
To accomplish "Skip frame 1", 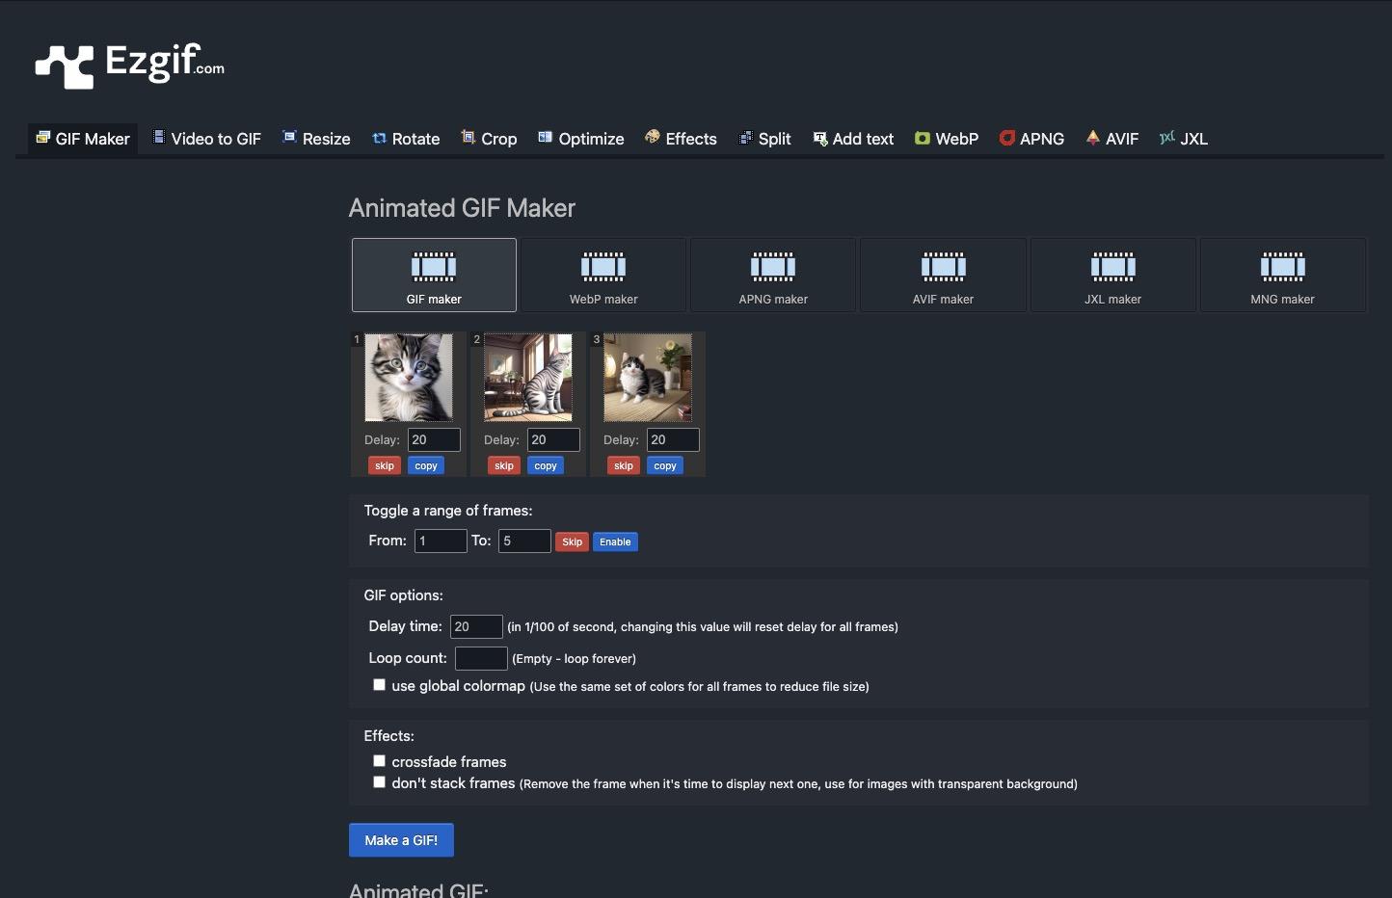I will (x=385, y=465).
